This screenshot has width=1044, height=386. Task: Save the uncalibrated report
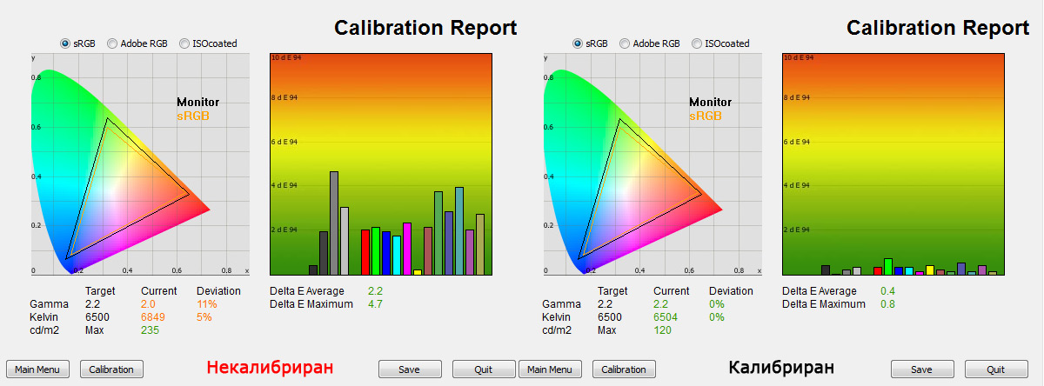pos(409,369)
